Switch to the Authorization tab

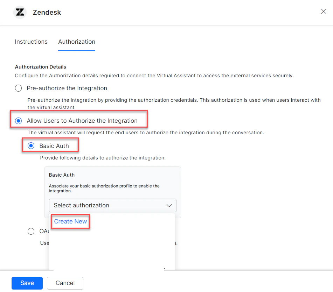point(76,42)
